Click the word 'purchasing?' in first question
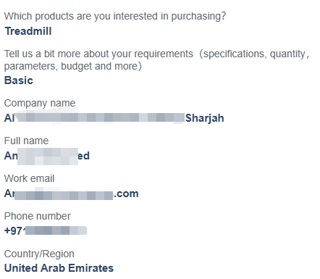 click(198, 16)
